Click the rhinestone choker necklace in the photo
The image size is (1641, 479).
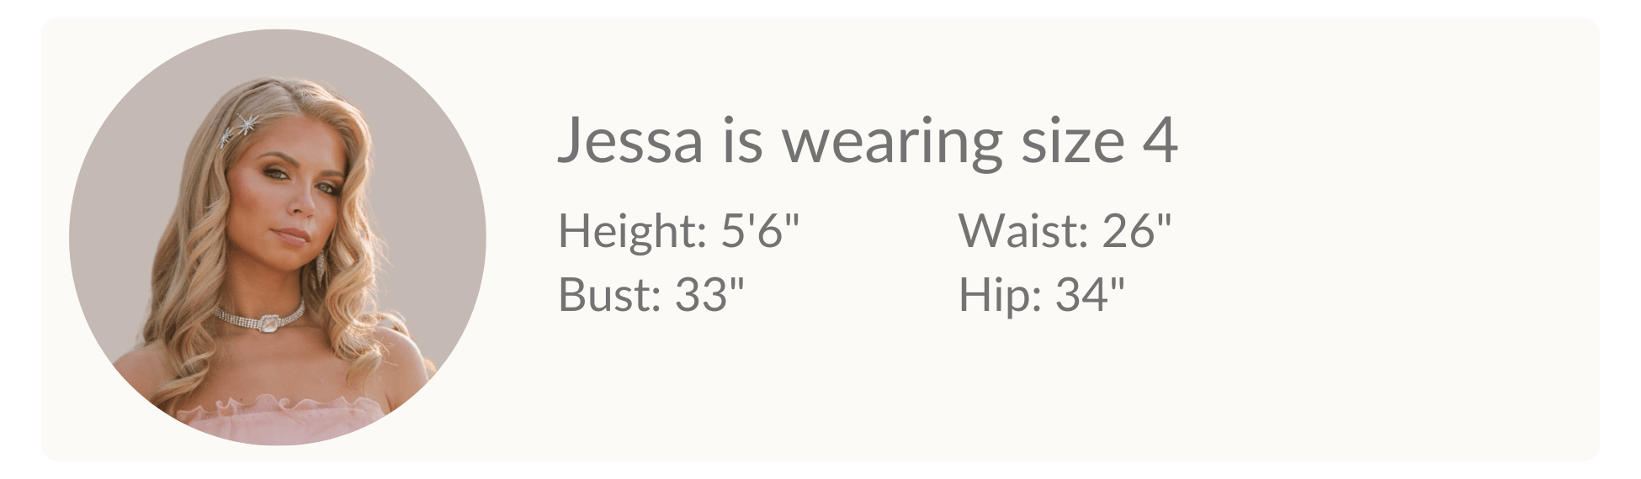[262, 318]
